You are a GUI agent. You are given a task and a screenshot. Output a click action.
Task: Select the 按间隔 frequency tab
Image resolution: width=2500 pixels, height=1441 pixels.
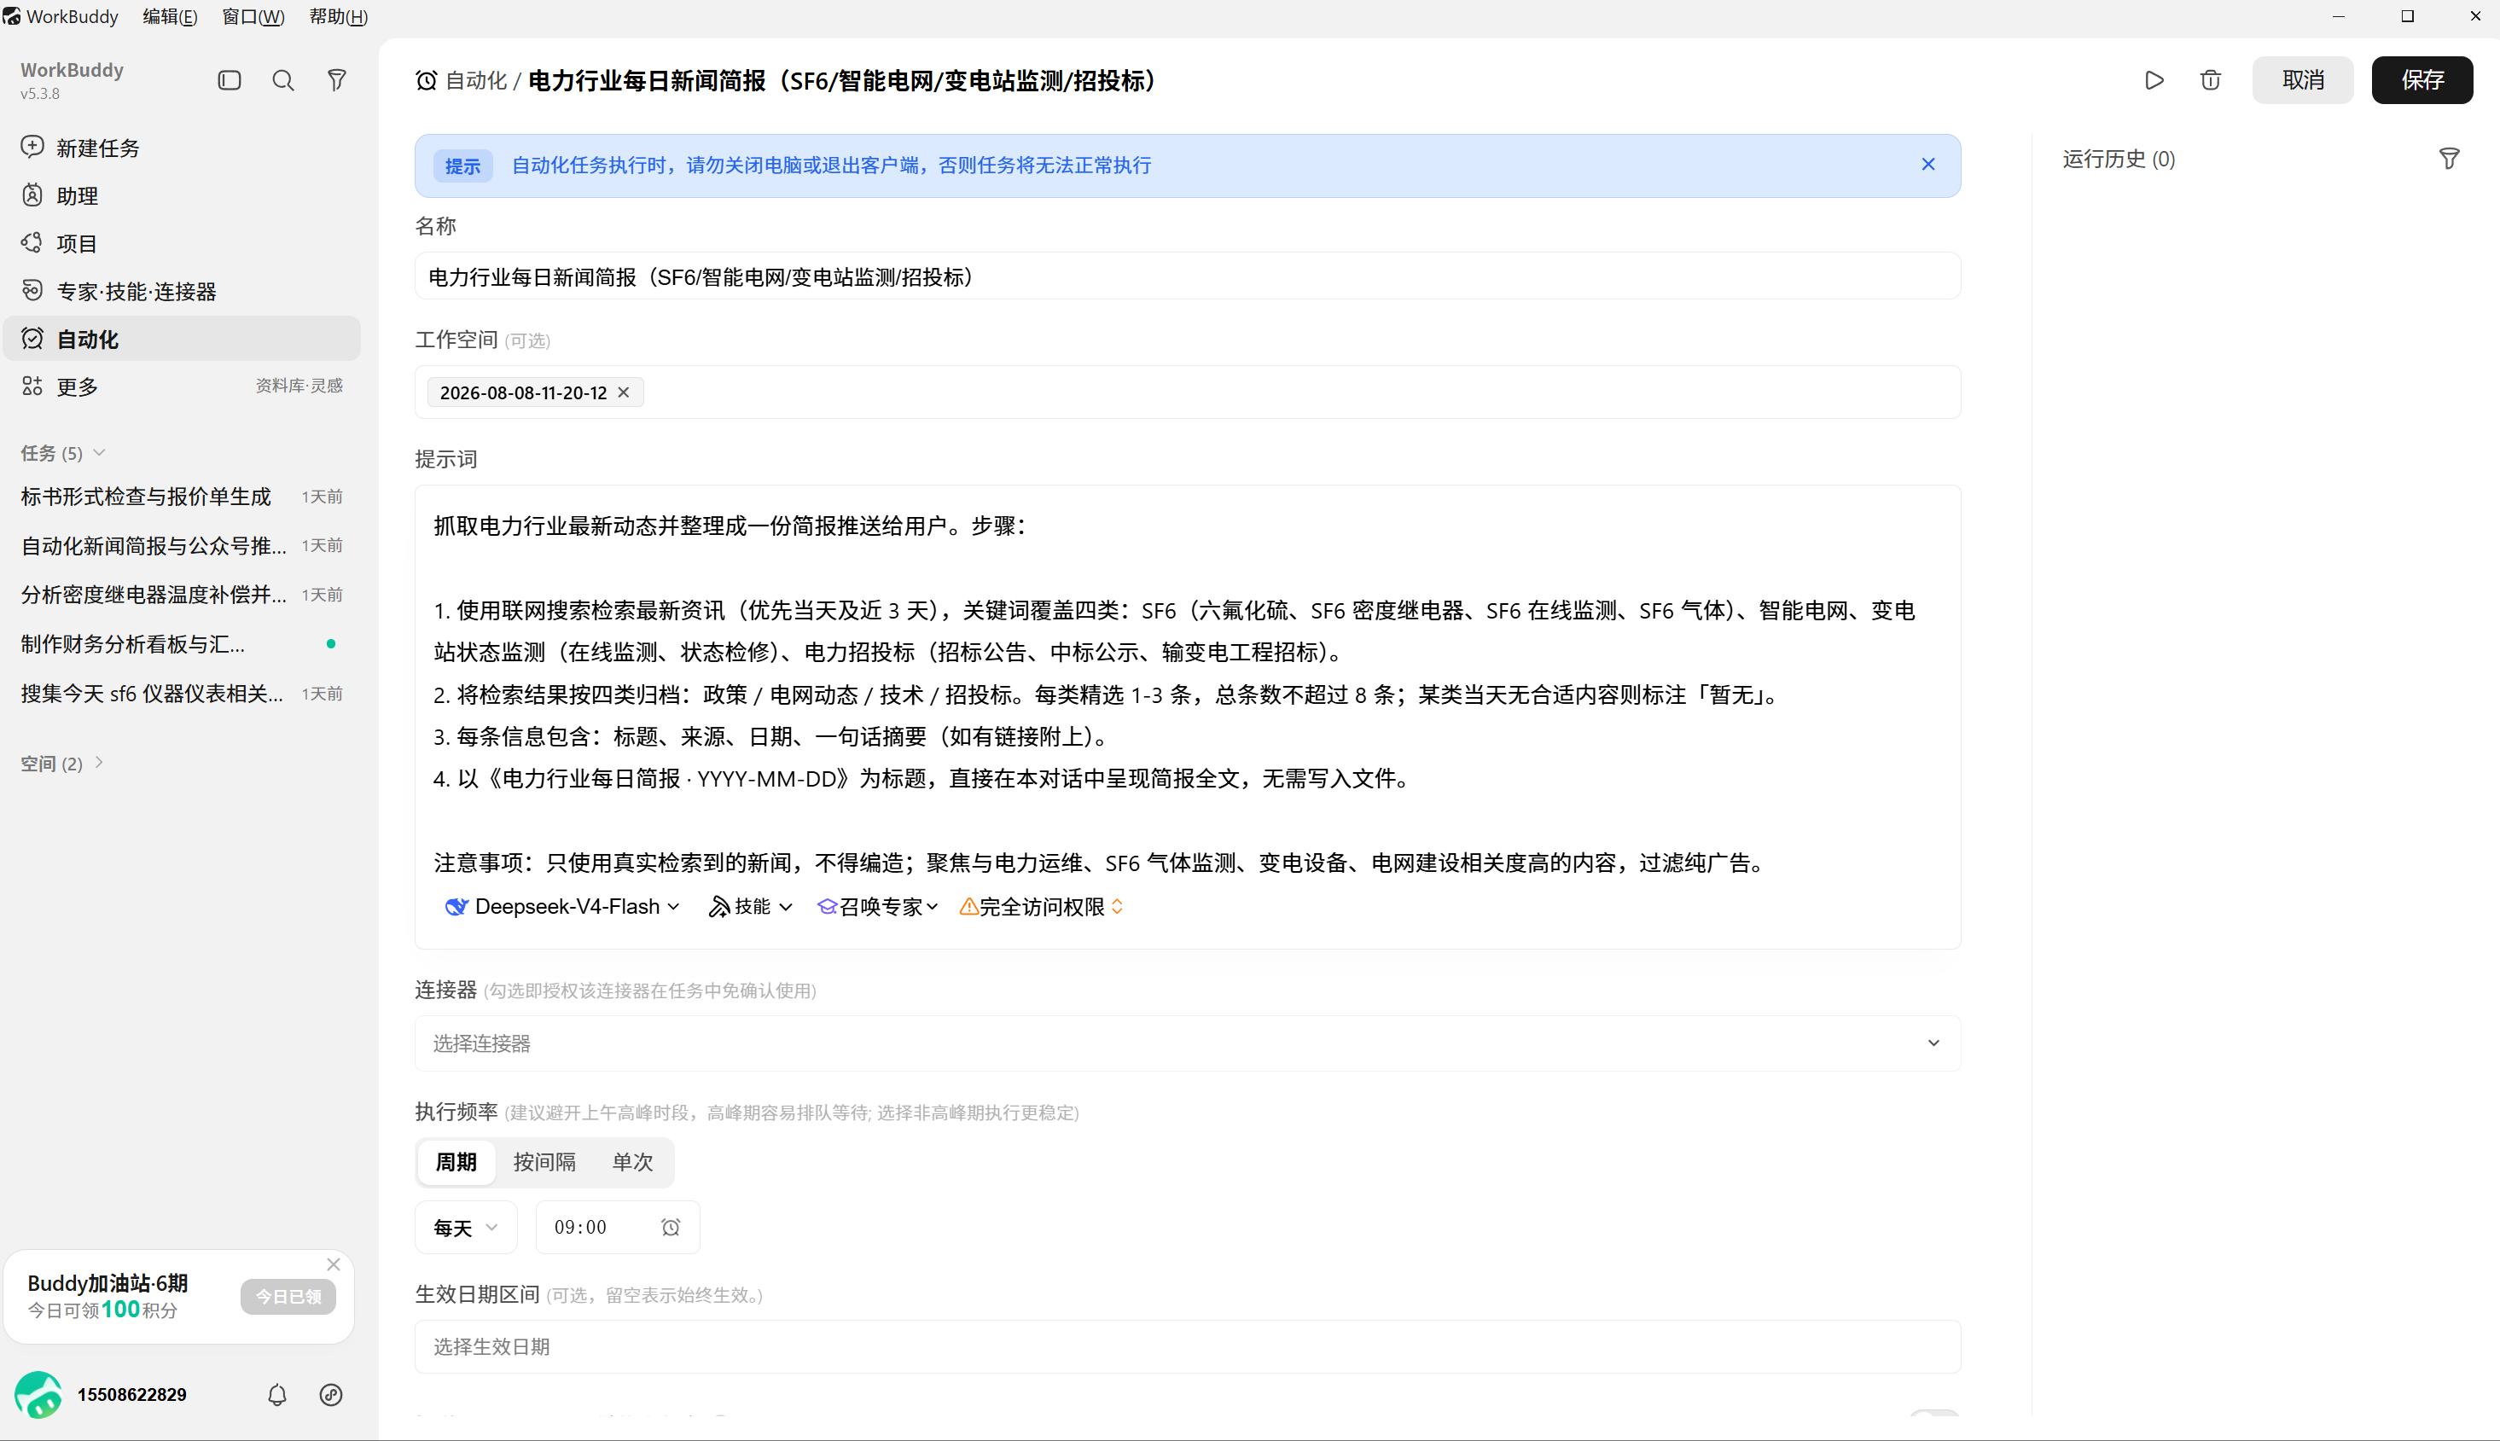tap(544, 1162)
